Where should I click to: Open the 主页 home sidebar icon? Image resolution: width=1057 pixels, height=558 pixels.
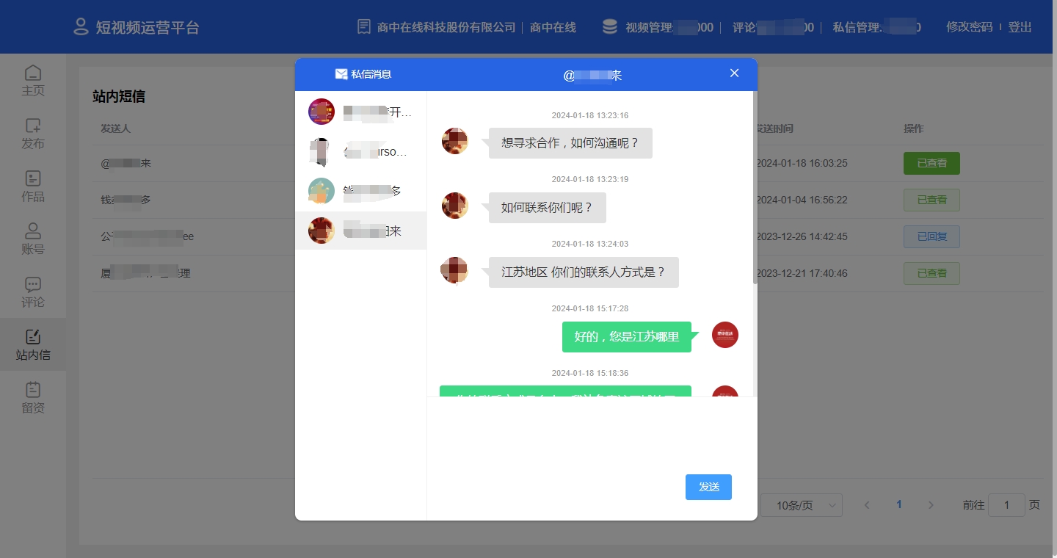[32, 73]
